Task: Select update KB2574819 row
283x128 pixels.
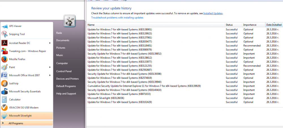Action: tap(185, 78)
